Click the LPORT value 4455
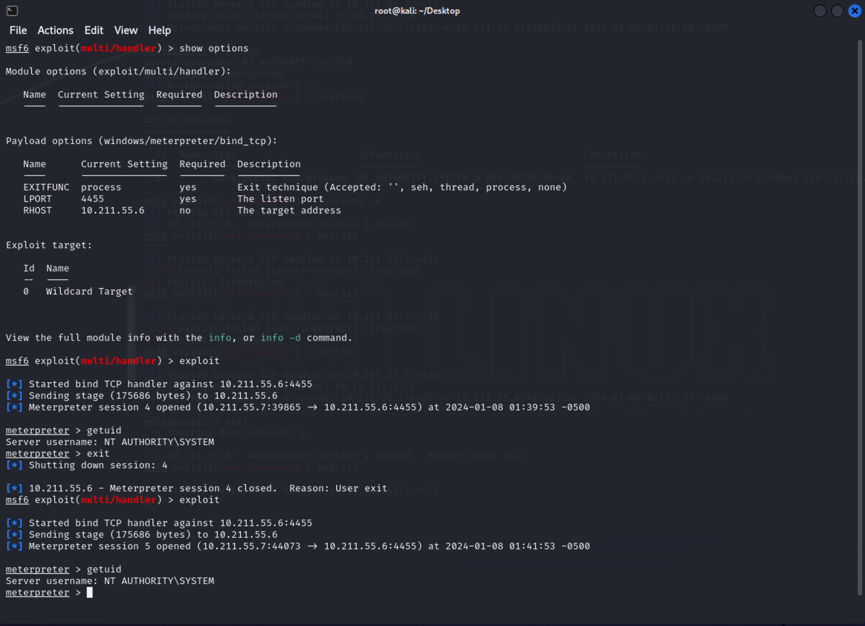Viewport: 865px width, 626px height. (x=92, y=199)
